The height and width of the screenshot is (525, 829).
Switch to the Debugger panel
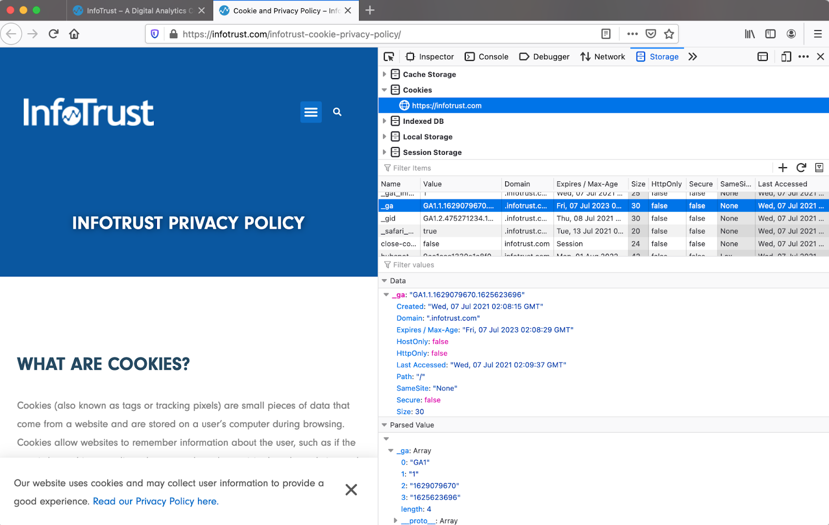coord(544,56)
